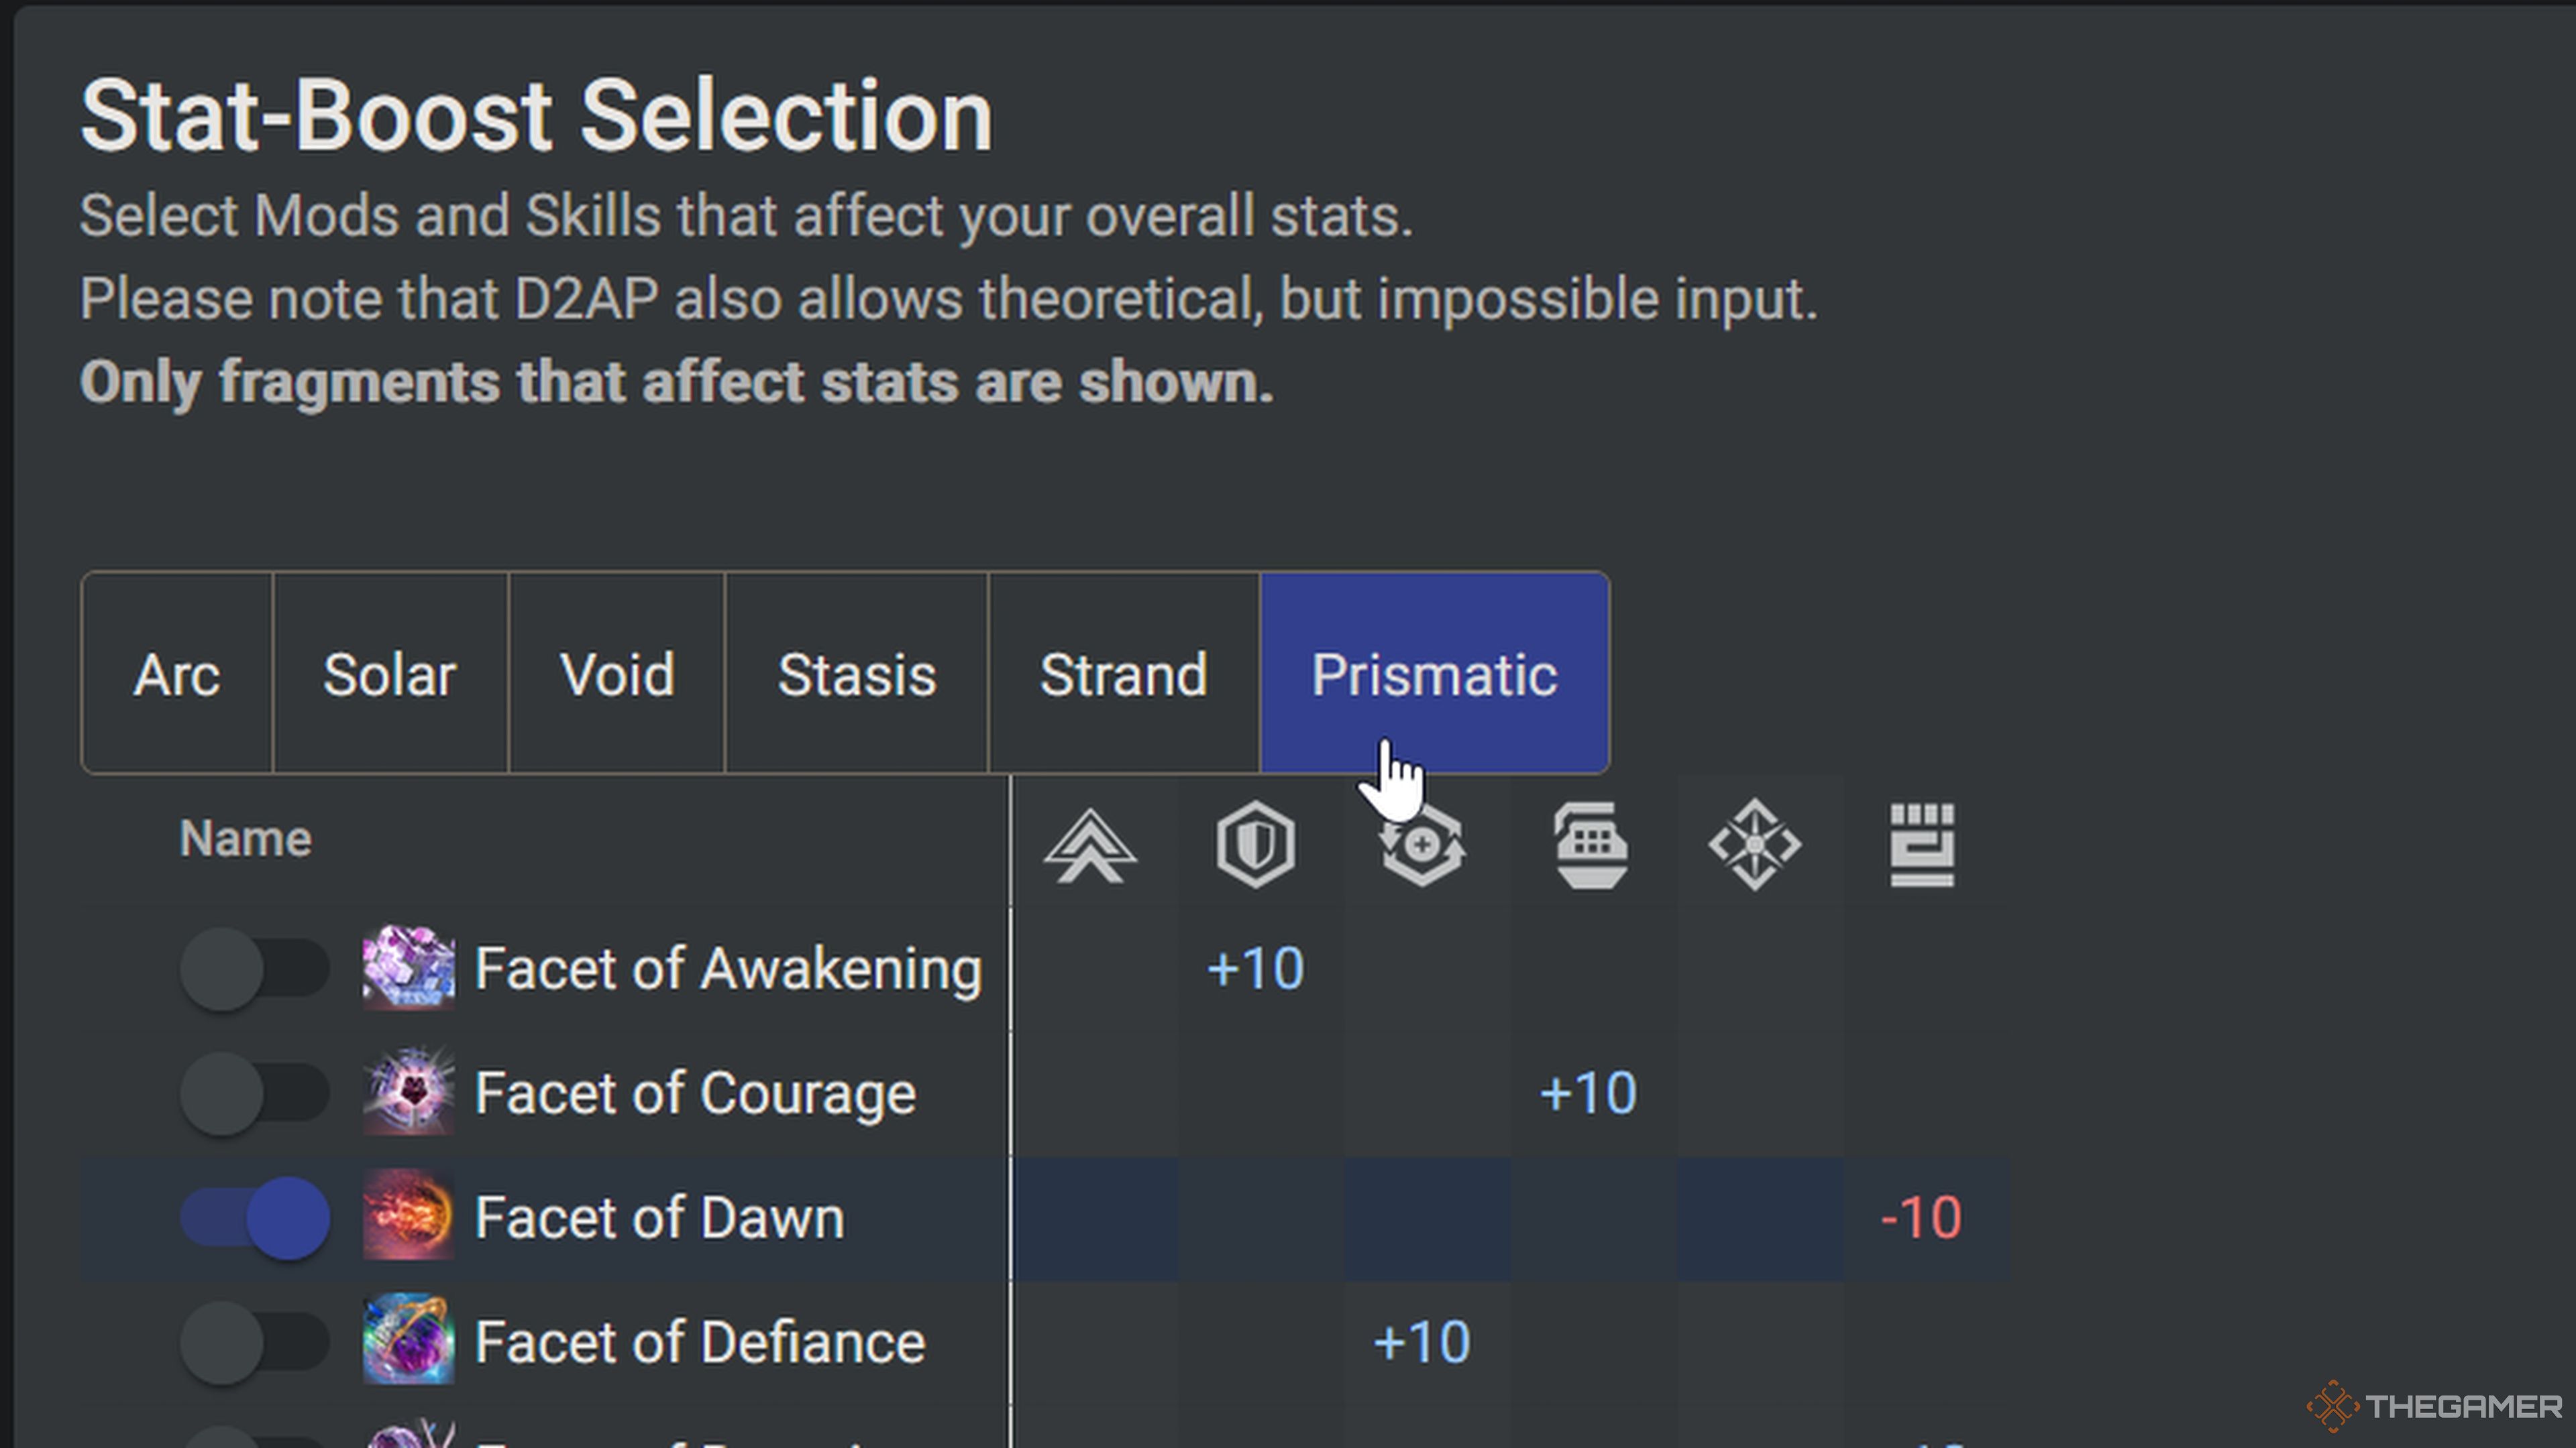
Task: Select the Void subclass filter
Action: click(x=616, y=674)
